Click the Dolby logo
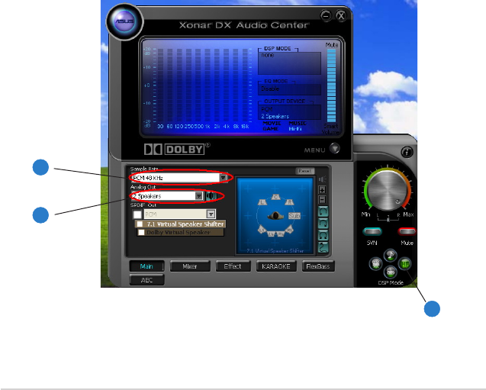This screenshot has width=486, height=390. 177,149
